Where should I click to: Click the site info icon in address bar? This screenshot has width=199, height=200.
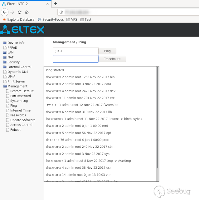click(61, 12)
